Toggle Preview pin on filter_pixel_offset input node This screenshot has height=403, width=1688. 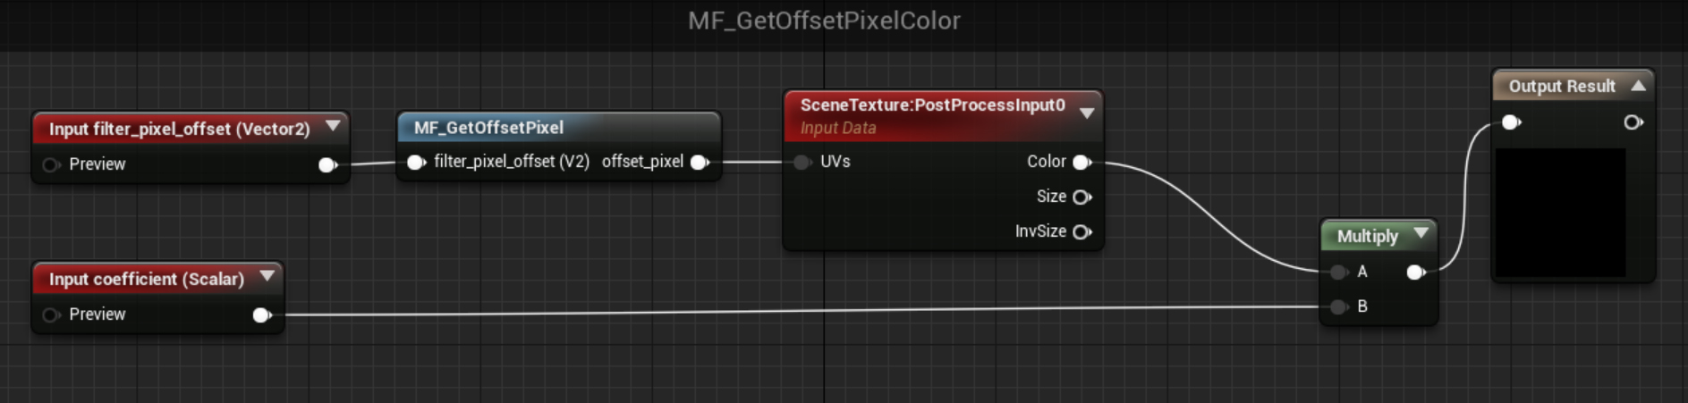coord(51,164)
